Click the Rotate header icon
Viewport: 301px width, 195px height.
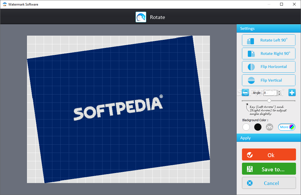point(141,17)
